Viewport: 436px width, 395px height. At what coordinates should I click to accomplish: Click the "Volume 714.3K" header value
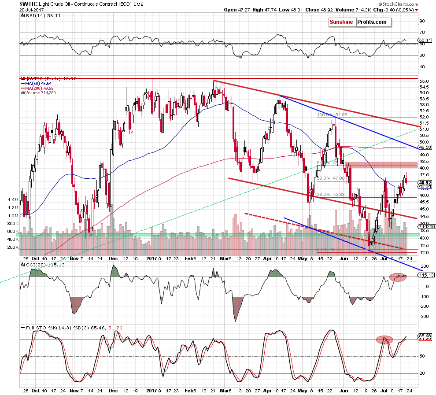click(353, 10)
